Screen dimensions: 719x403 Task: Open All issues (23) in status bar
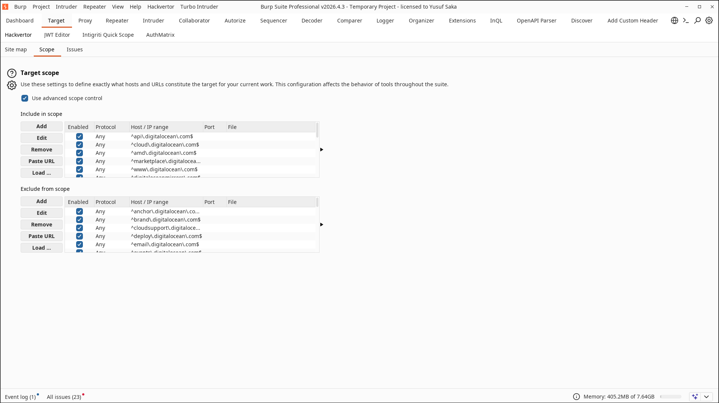click(x=64, y=397)
